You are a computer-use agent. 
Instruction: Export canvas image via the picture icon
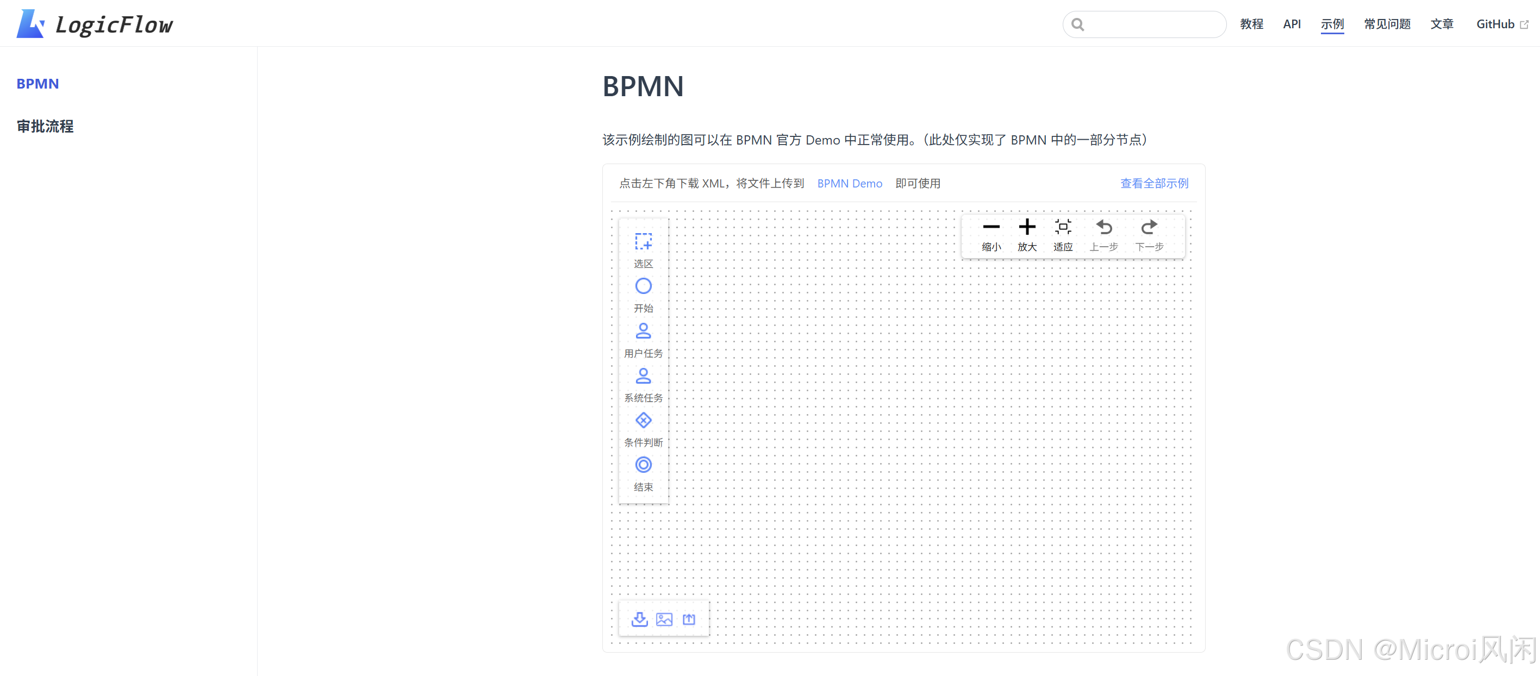tap(664, 619)
